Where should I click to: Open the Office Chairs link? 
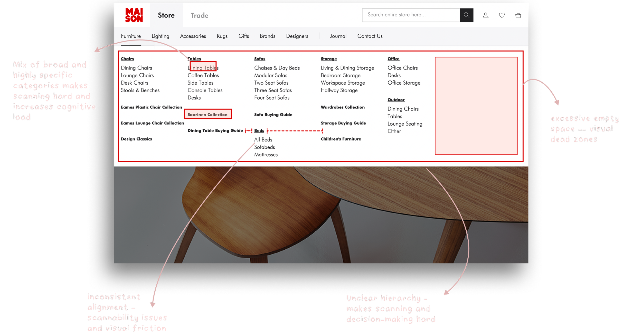[402, 68]
